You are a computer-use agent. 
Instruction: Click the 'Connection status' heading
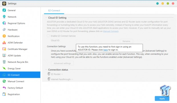tap(58, 70)
